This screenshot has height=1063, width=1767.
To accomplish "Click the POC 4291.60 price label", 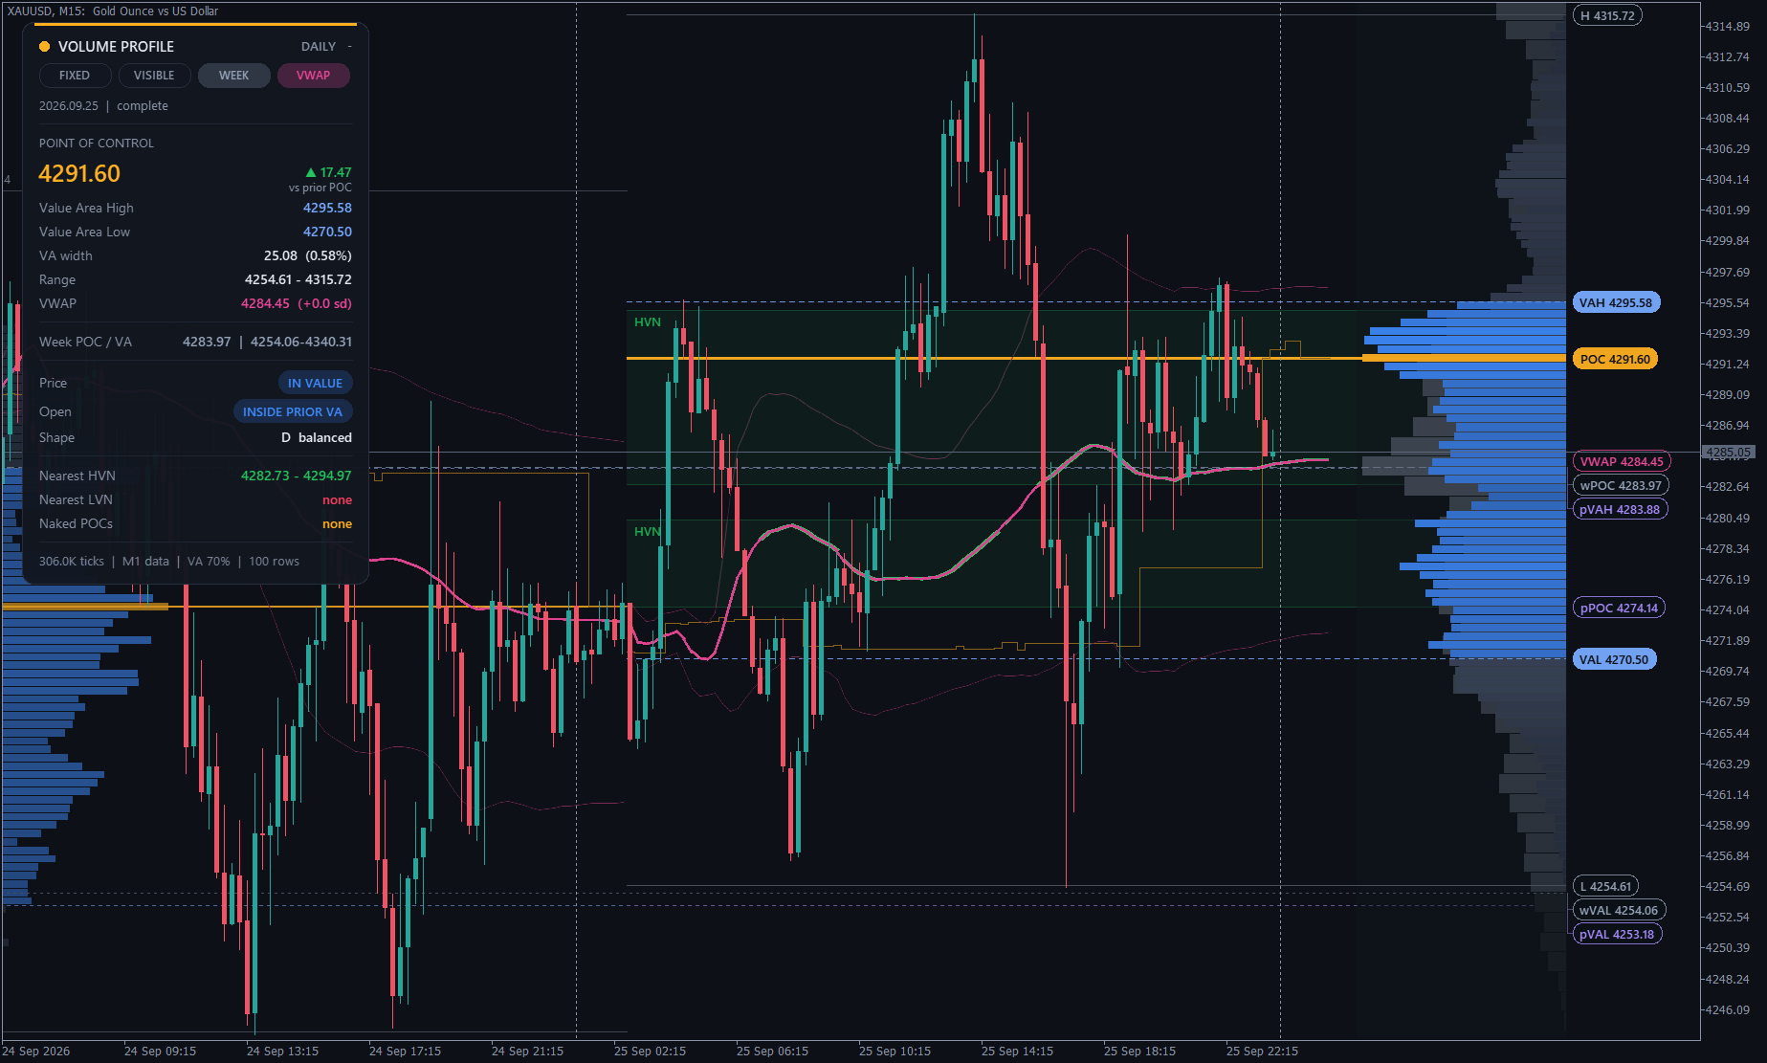I will (x=1615, y=359).
